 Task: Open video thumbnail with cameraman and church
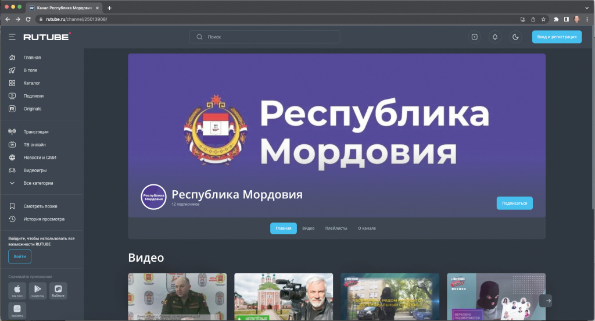[284, 297]
